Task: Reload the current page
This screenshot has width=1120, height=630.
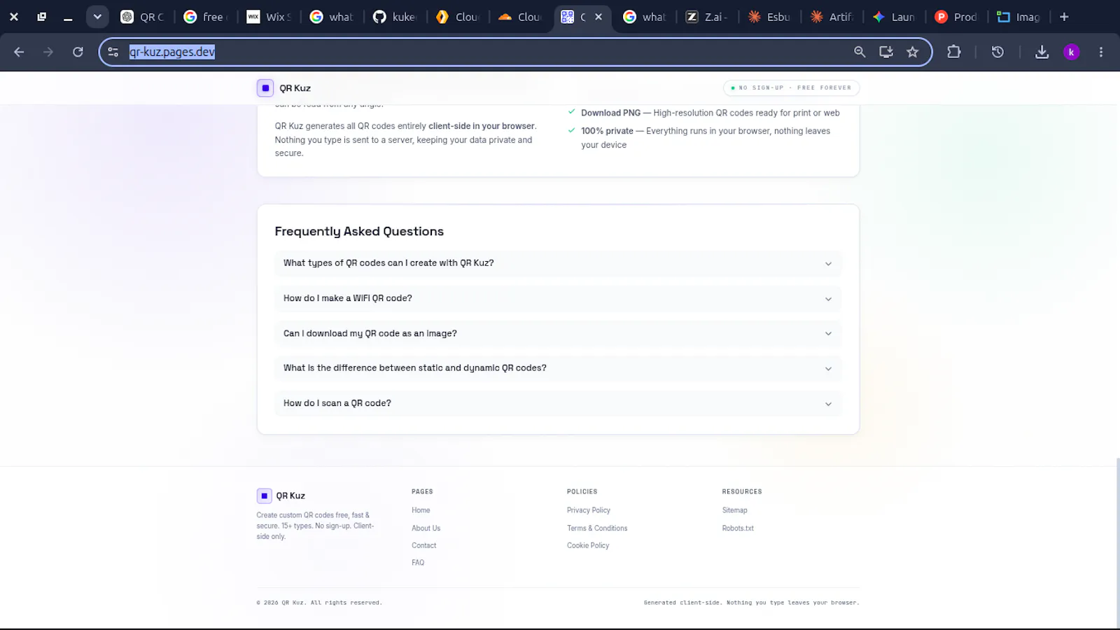Action: (78, 52)
